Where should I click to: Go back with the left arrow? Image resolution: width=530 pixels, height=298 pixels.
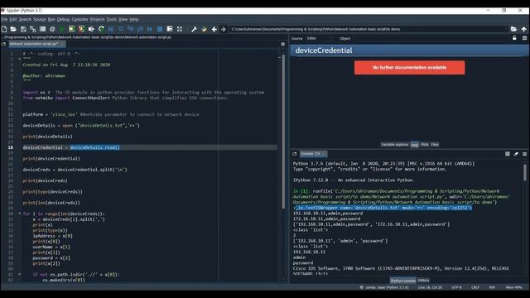point(214,29)
